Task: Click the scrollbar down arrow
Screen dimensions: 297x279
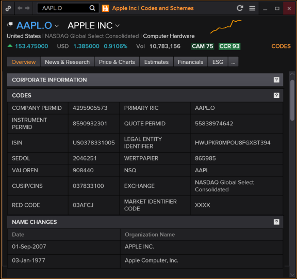Action: (292, 274)
